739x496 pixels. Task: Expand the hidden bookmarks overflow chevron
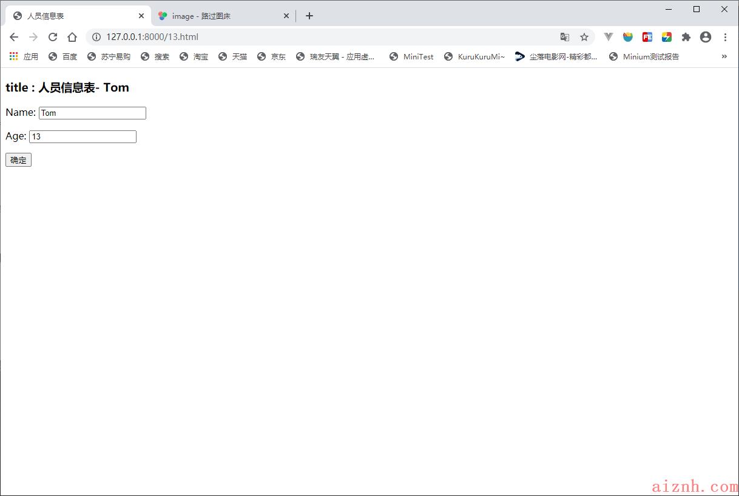point(724,56)
